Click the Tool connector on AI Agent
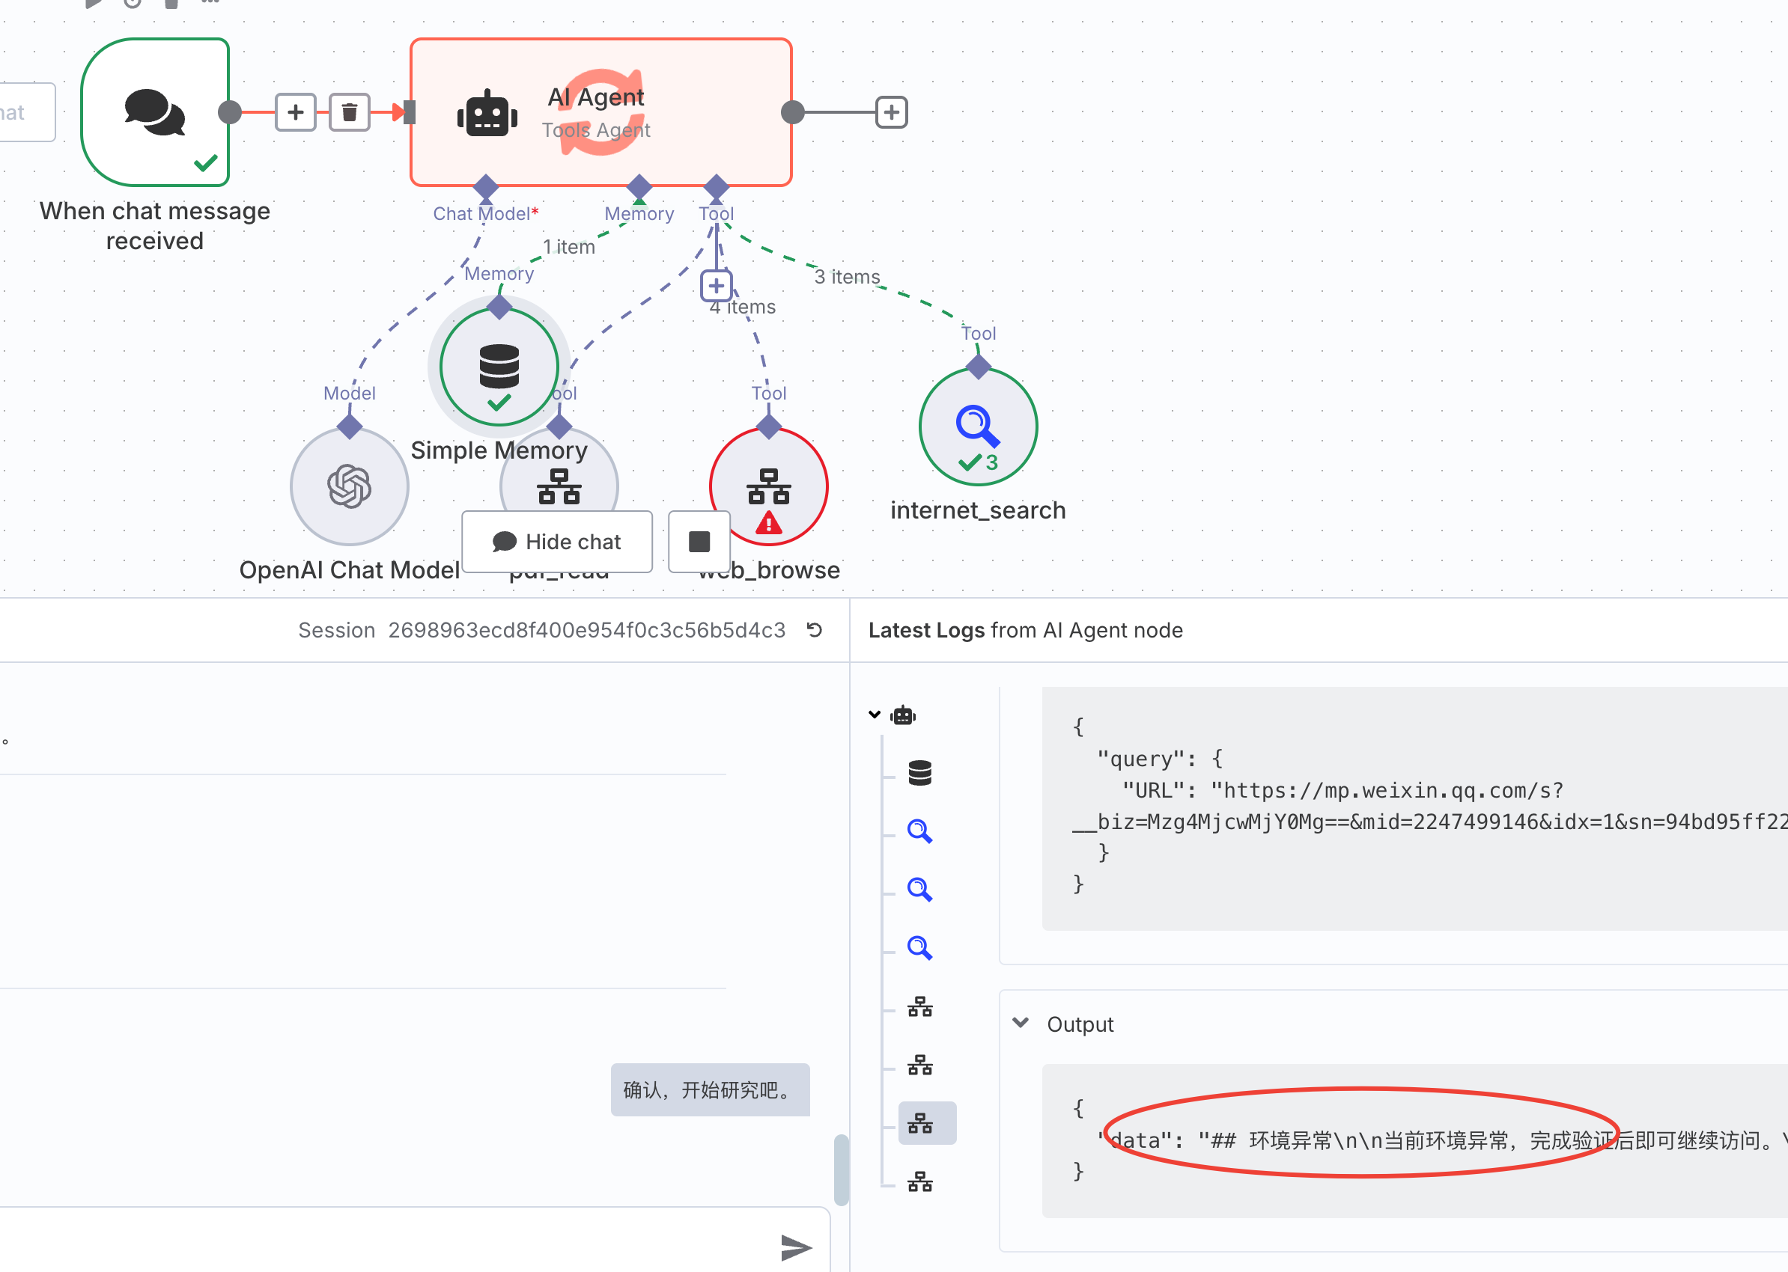This screenshot has height=1272, width=1788. [717, 187]
